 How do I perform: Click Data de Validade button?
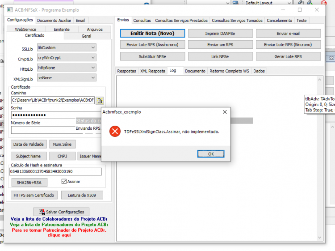(x=29, y=144)
